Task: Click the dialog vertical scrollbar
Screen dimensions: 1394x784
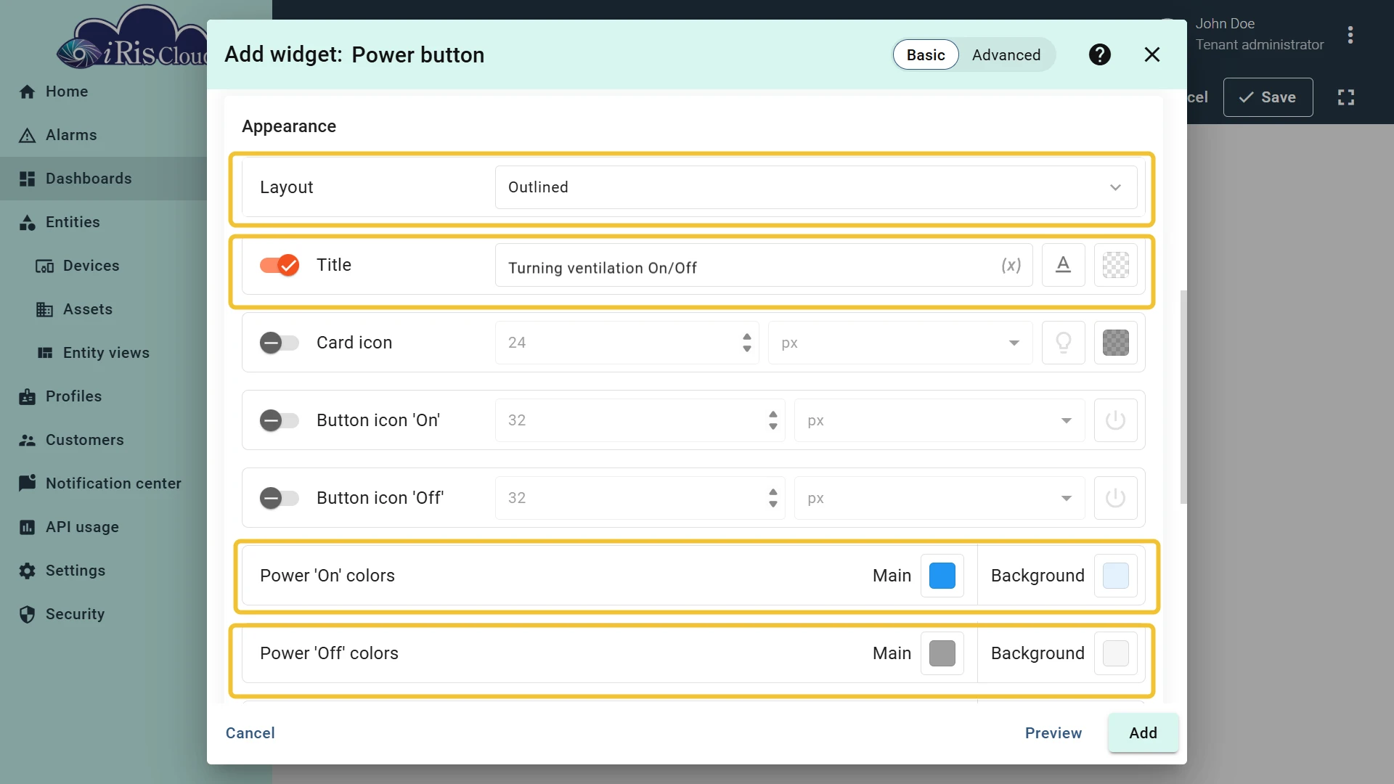Action: pos(1183,397)
